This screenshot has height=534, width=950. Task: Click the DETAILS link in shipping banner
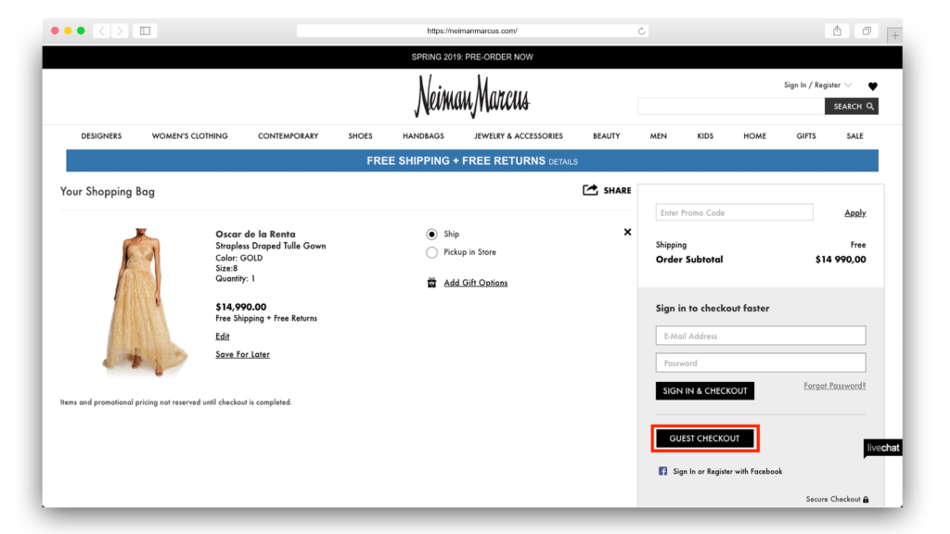[x=563, y=161]
